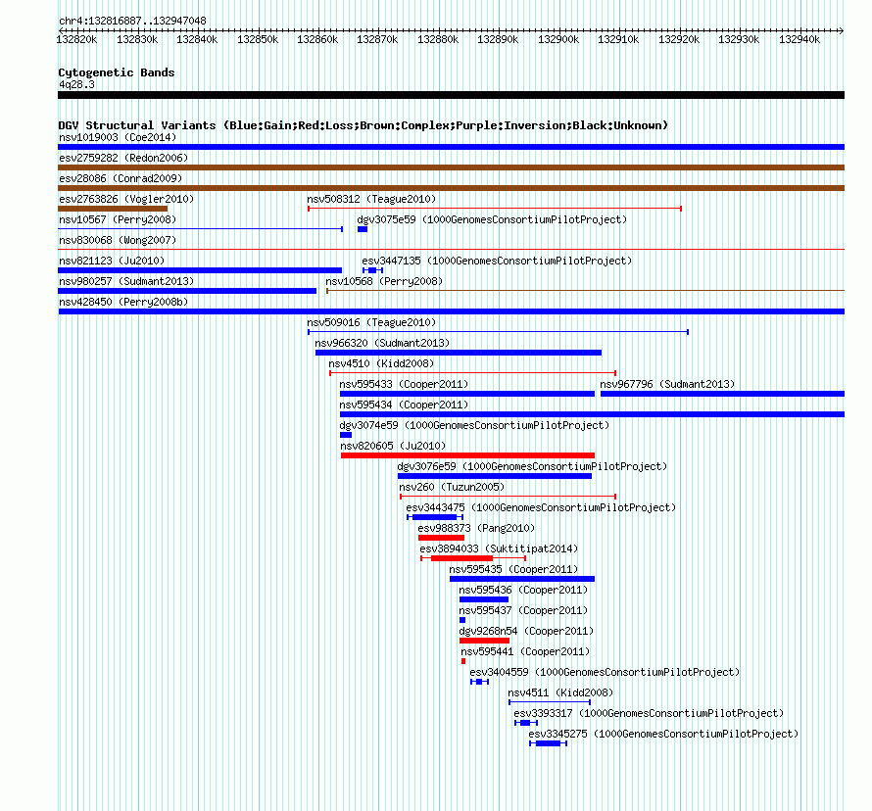Click the nsv595436 blue bar

484,599
